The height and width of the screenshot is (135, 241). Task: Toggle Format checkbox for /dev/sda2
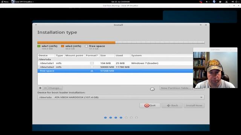(x=92, y=67)
